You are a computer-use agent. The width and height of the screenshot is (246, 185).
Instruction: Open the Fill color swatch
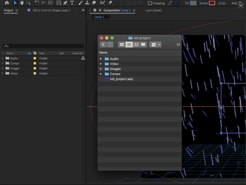coord(193,3)
